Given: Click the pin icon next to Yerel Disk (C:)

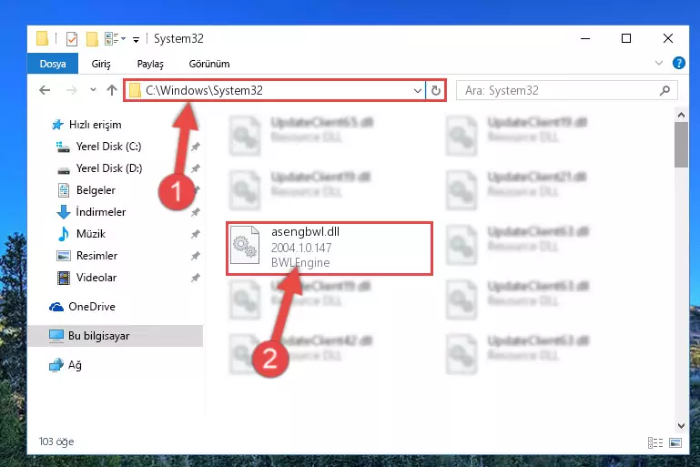Looking at the screenshot, I should pyautogui.click(x=195, y=147).
